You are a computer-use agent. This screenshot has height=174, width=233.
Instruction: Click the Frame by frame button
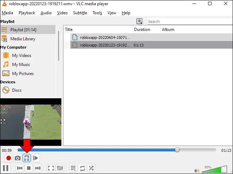[x=36, y=158]
